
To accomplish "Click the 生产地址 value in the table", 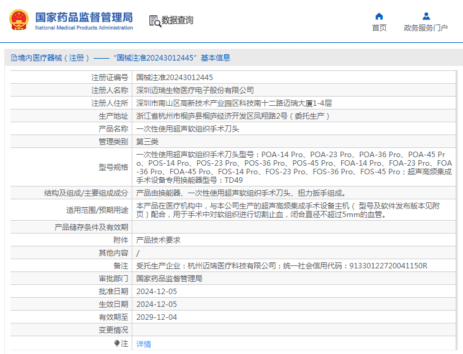I will (x=233, y=116).
